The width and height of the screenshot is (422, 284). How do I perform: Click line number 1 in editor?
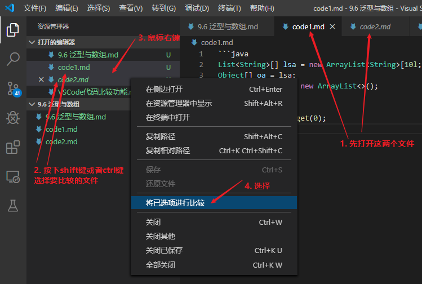201,54
